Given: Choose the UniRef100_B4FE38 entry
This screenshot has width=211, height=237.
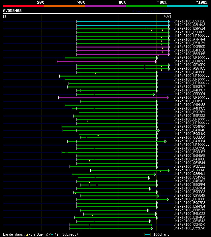Looking at the screenshot, I should 189,50.
